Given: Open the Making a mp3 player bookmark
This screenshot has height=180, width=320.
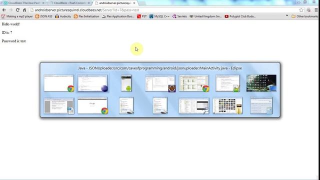Looking at the screenshot, I should [x=17, y=16].
